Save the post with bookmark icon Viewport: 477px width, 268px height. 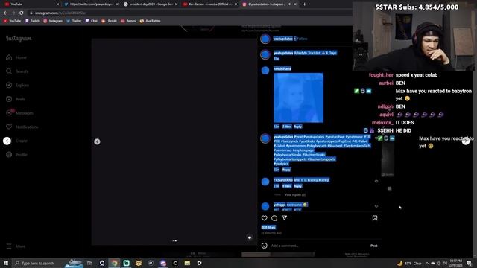(375, 218)
